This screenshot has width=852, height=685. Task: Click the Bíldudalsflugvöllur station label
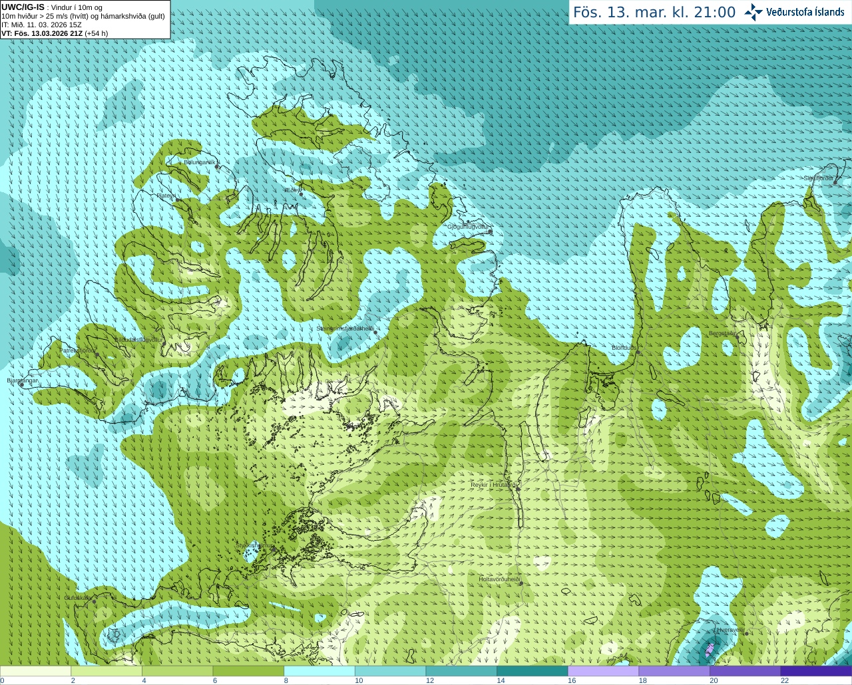click(x=139, y=339)
